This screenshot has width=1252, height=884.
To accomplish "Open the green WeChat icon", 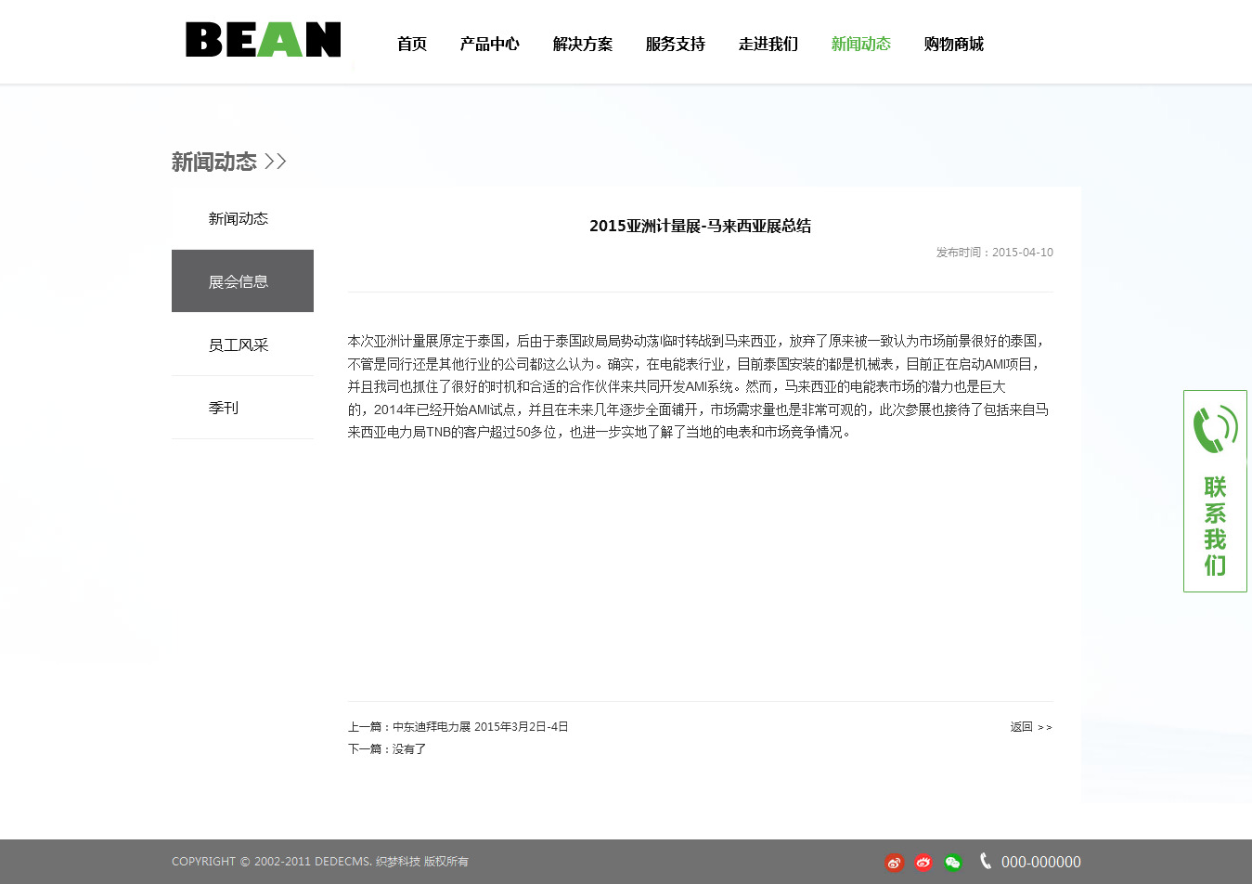I will click(953, 863).
